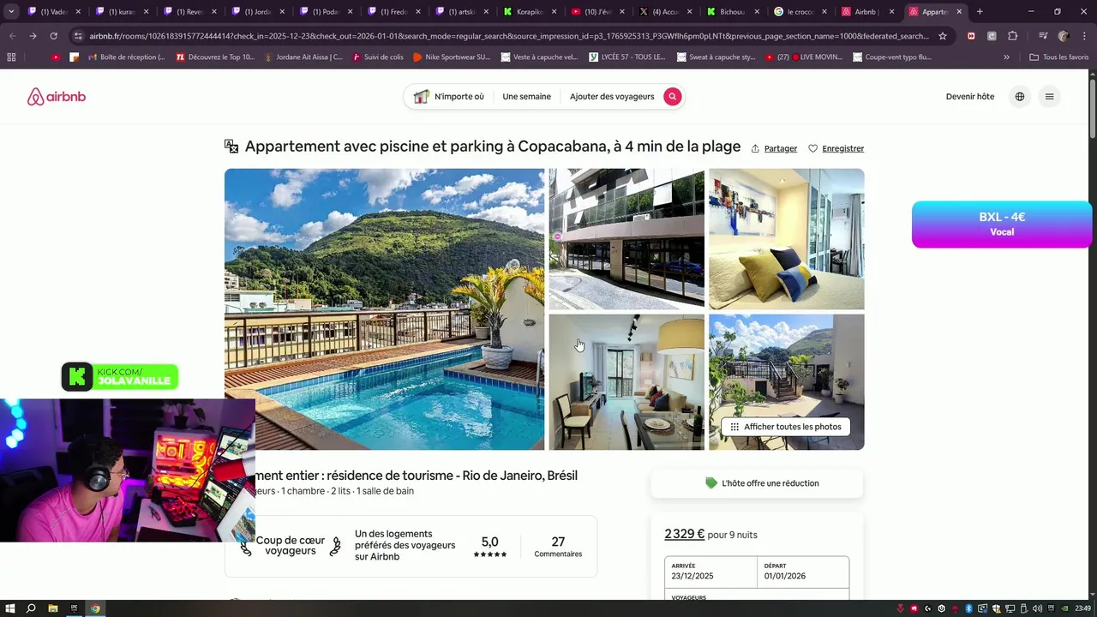Open the LIVE MOVIN bookmark

point(805,57)
